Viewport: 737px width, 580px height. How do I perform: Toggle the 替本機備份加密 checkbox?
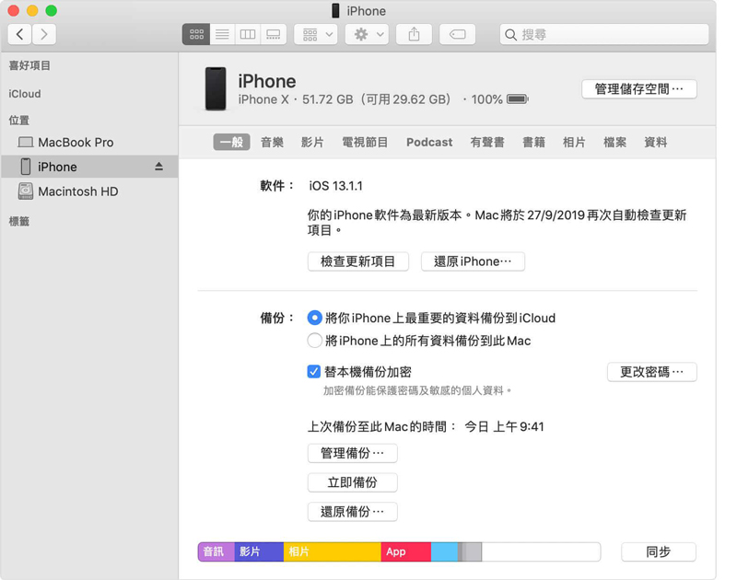[314, 372]
